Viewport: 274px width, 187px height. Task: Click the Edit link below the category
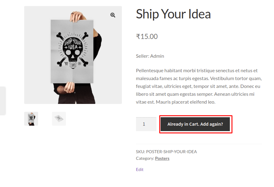pos(139,169)
